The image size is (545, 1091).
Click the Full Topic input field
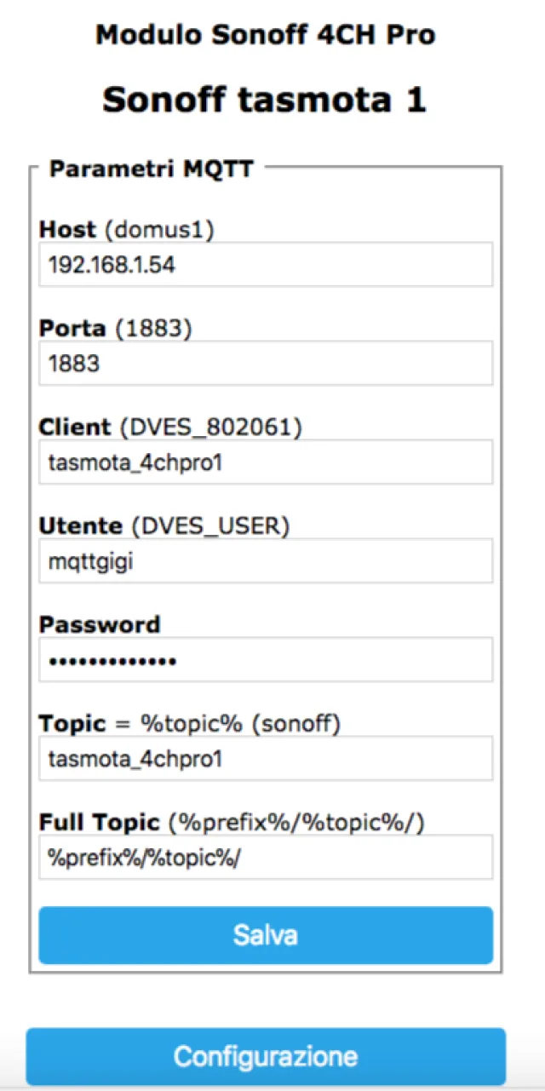(x=266, y=857)
